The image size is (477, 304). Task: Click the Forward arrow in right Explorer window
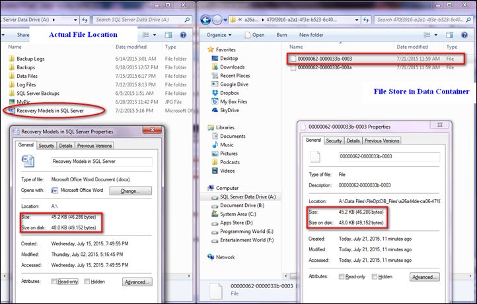217,20
